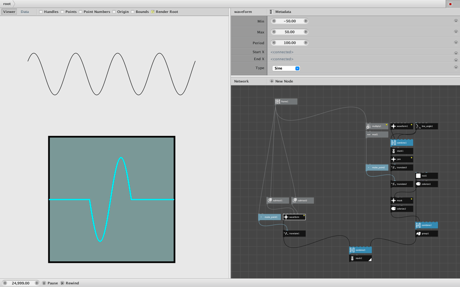Step the frame number forward
460x287 pixels.
[37, 283]
